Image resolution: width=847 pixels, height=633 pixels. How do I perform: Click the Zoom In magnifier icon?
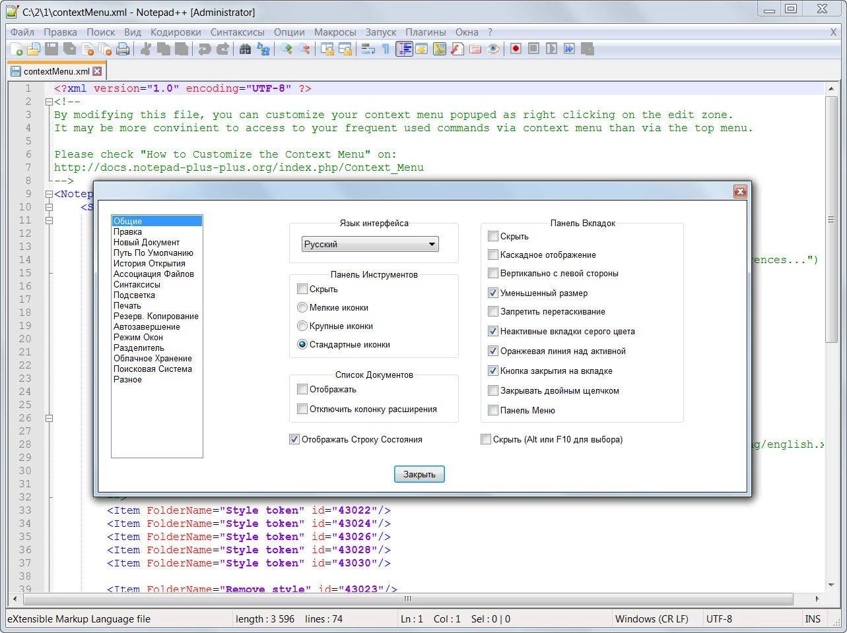click(x=287, y=49)
